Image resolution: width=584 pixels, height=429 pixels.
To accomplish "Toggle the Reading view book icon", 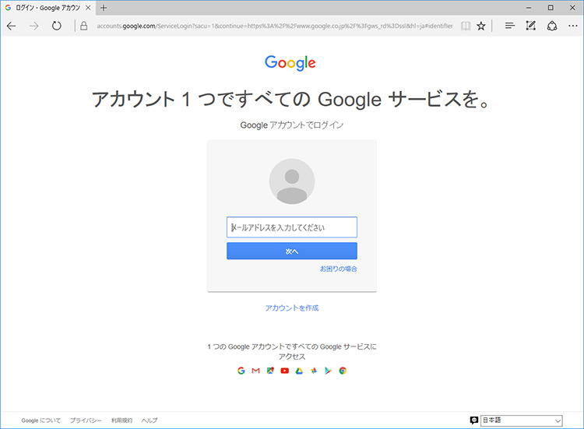I will point(465,26).
